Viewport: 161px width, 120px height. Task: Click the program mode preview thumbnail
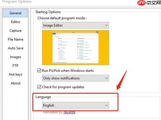(76, 48)
